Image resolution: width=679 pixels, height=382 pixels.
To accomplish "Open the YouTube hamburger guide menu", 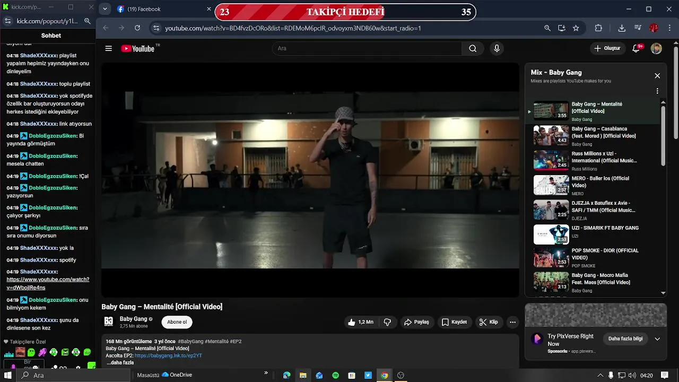I will click(x=108, y=48).
